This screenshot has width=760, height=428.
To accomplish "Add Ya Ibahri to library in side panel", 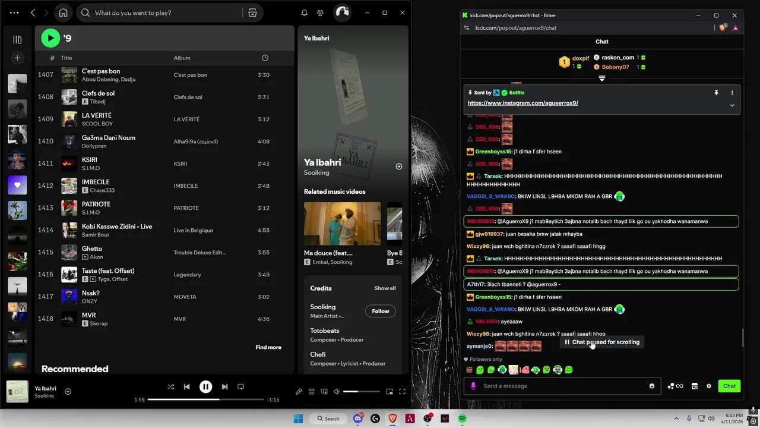I will 399,166.
